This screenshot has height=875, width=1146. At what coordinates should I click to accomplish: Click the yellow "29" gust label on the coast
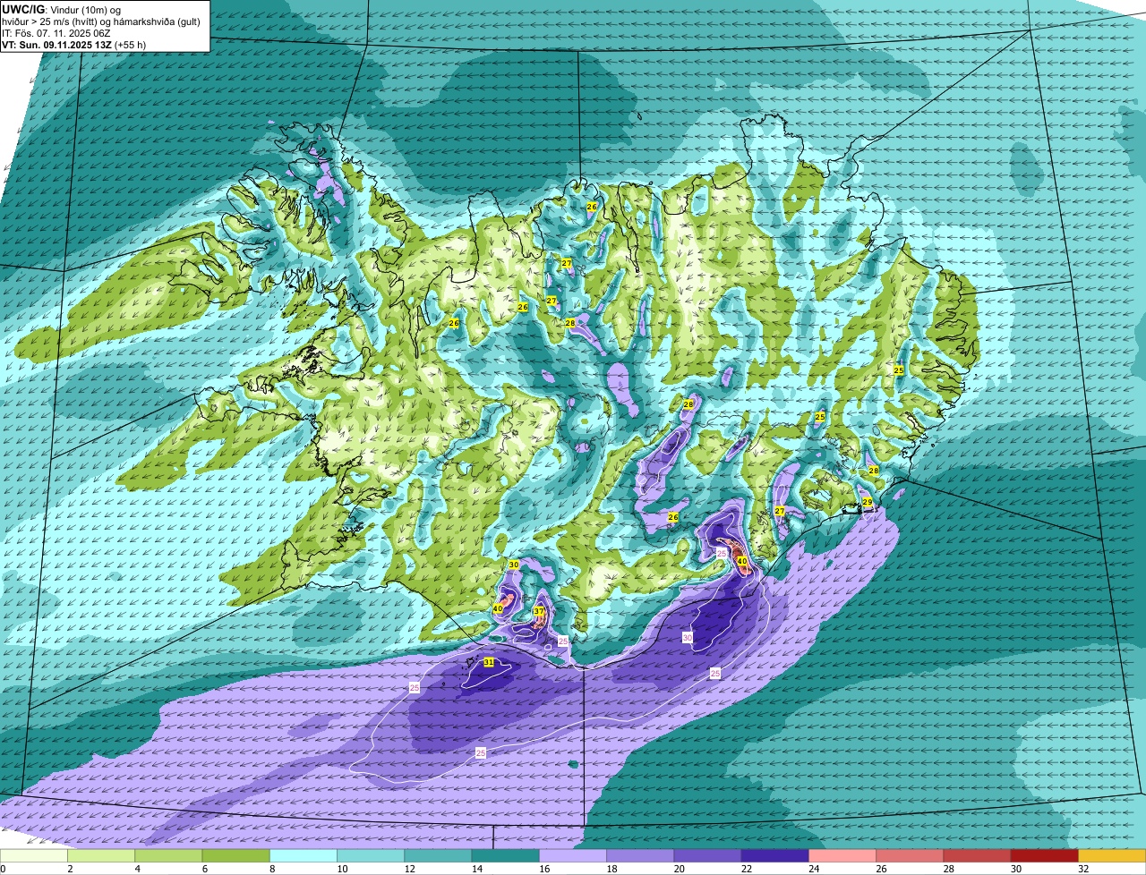point(867,503)
